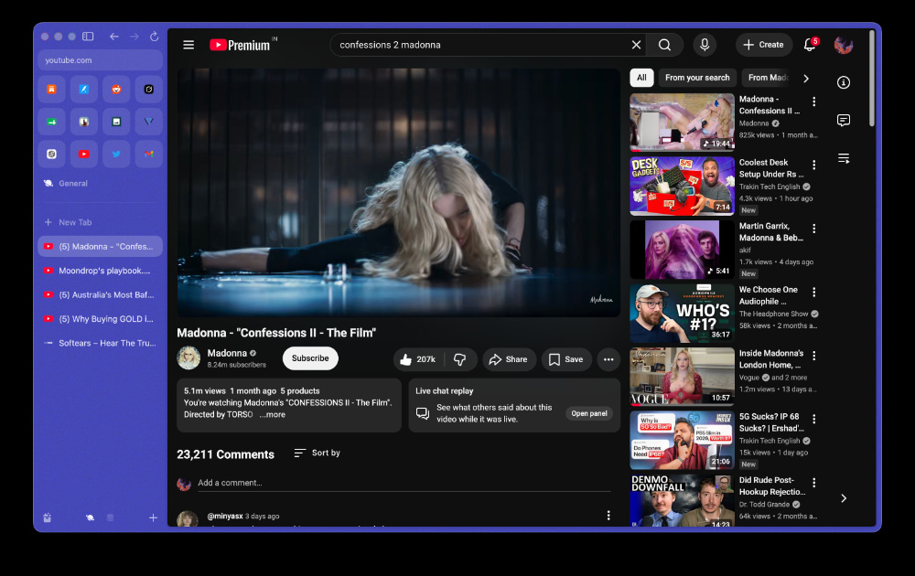Clear the search box with X
Screen dimensions: 915x576
coord(636,45)
